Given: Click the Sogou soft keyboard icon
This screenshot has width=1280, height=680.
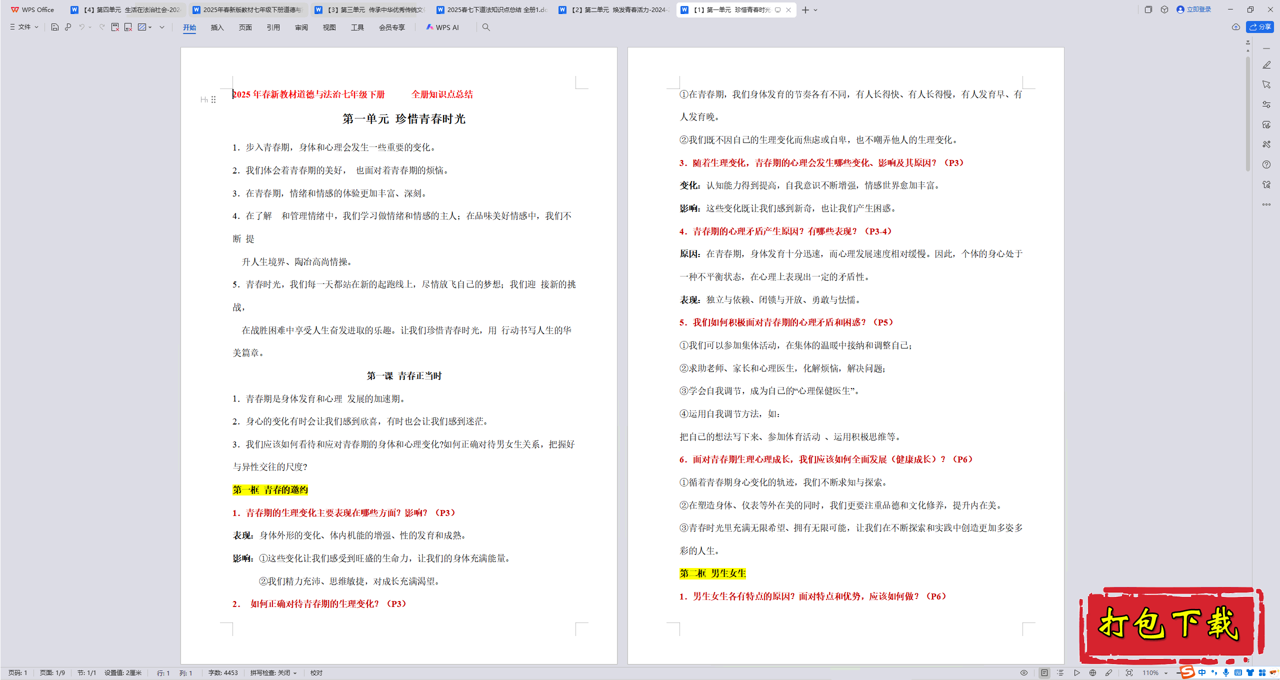Looking at the screenshot, I should [1238, 673].
